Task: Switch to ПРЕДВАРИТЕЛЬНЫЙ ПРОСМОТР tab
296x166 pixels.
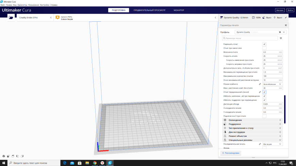Action: (x=149, y=10)
